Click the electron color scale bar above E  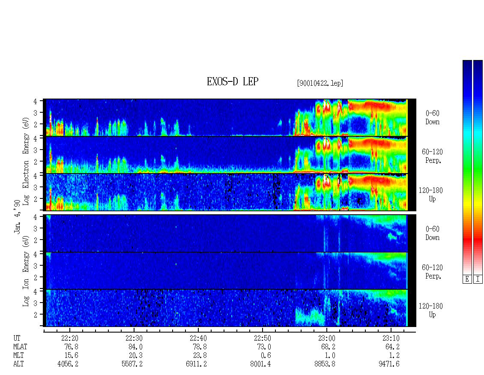pos(467,167)
